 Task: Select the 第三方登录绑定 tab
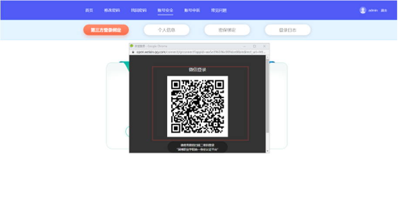pyautogui.click(x=106, y=30)
